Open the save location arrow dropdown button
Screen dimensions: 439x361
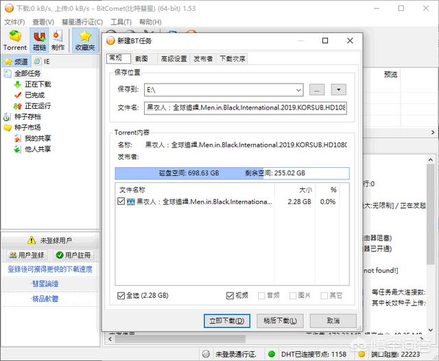coord(338,90)
